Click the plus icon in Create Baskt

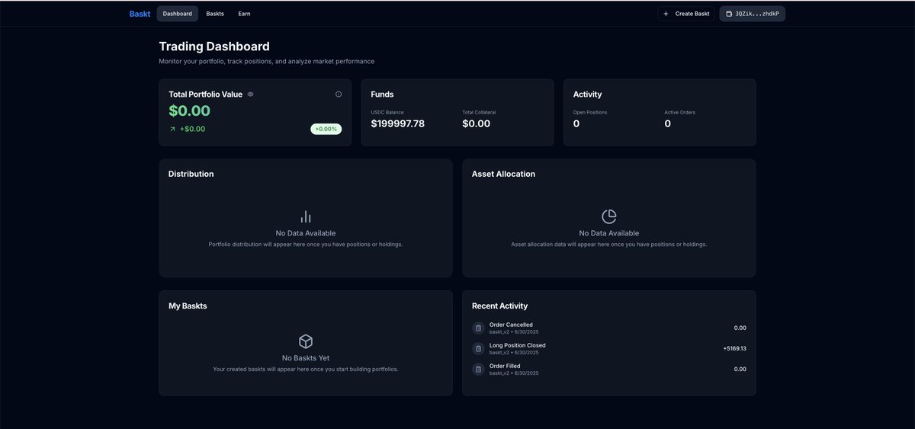pos(666,14)
